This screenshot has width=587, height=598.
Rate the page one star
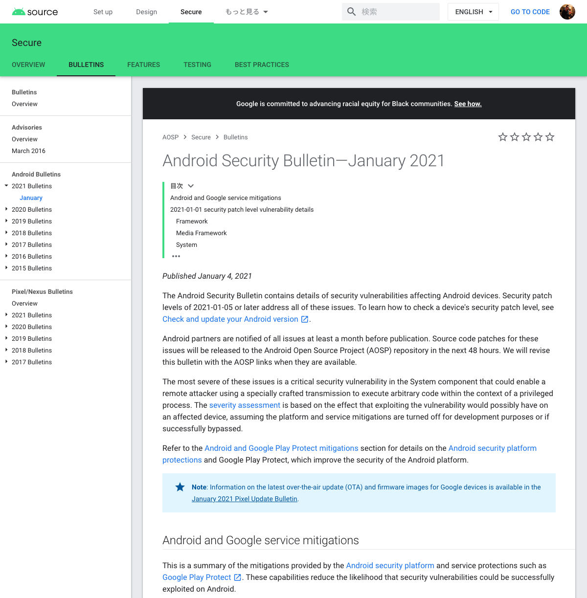pyautogui.click(x=503, y=137)
